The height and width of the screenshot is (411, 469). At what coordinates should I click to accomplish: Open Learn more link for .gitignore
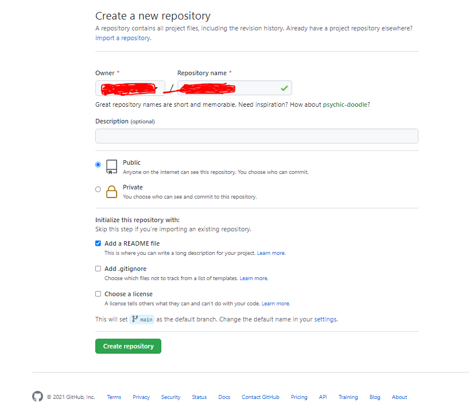tap(254, 278)
